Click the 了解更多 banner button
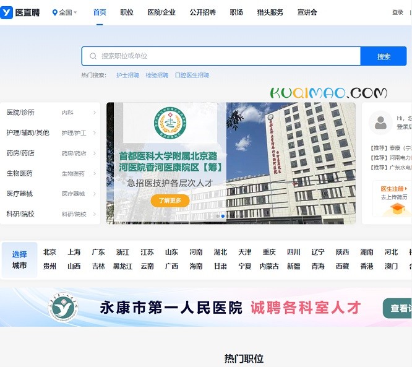 click(170, 201)
